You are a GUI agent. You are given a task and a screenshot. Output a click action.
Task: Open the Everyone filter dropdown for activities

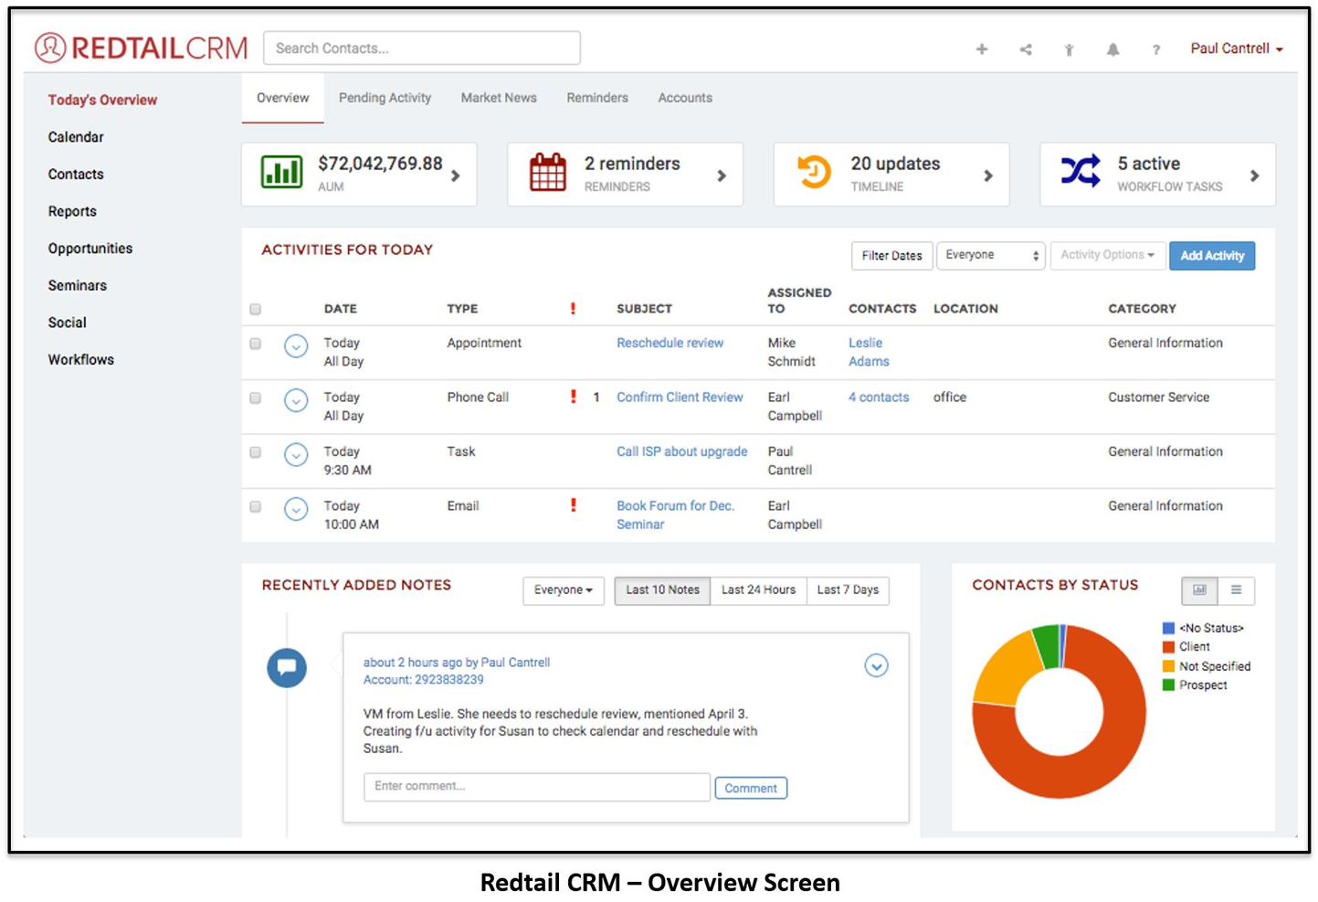pyautogui.click(x=989, y=255)
